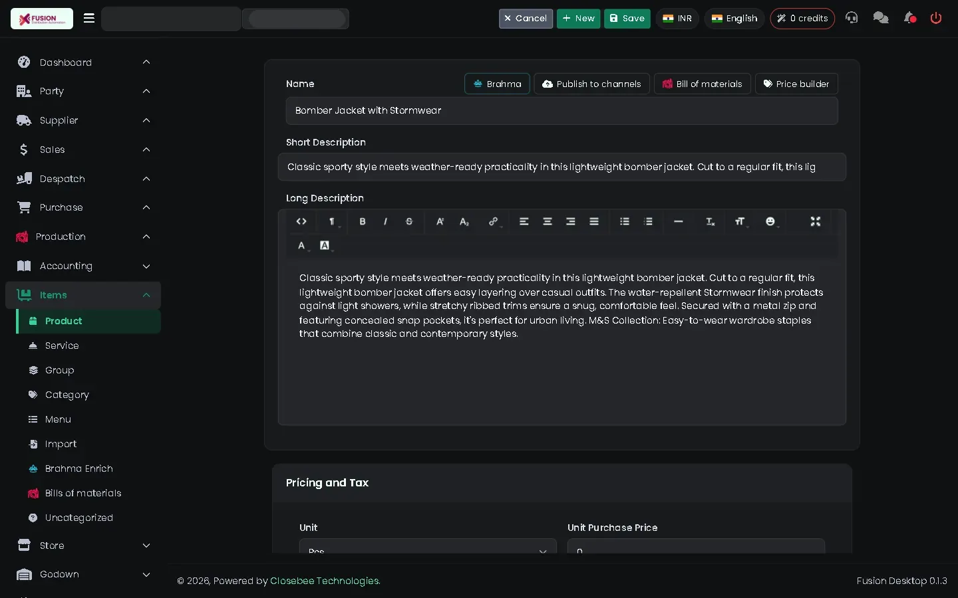This screenshot has height=598, width=958.
Task: Click the Publish to channels button
Action: pos(591,84)
